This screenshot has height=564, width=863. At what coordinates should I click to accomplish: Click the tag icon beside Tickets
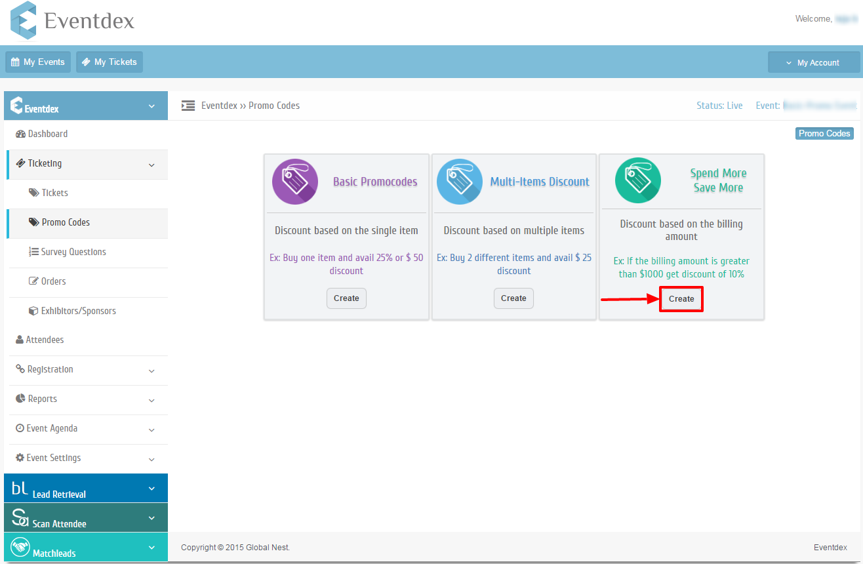point(34,193)
